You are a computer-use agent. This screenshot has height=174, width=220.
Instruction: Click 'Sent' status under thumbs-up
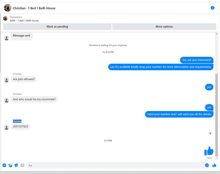[x=209, y=158]
